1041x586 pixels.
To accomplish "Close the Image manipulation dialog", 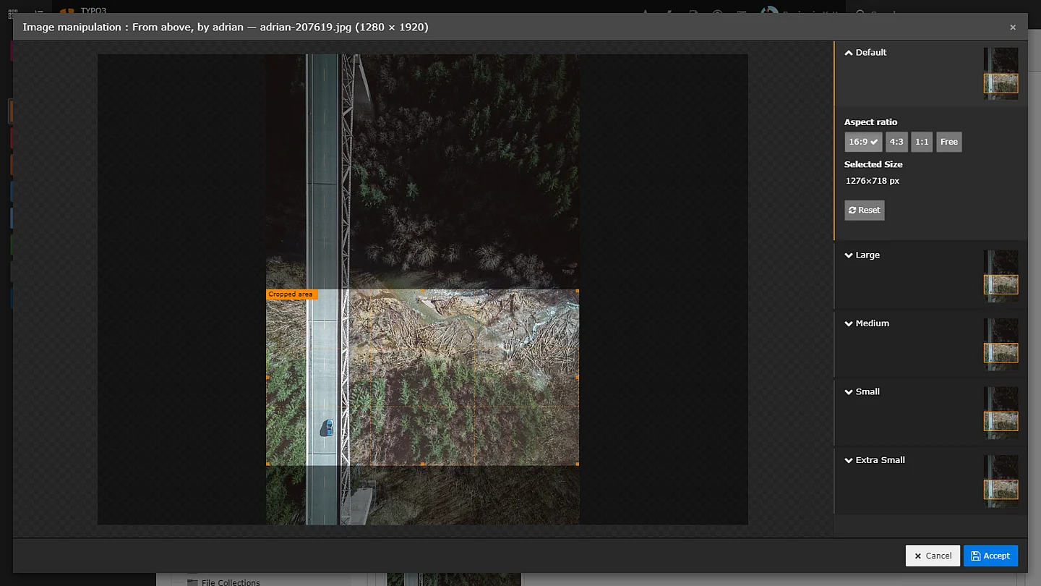I will pos(1013,27).
